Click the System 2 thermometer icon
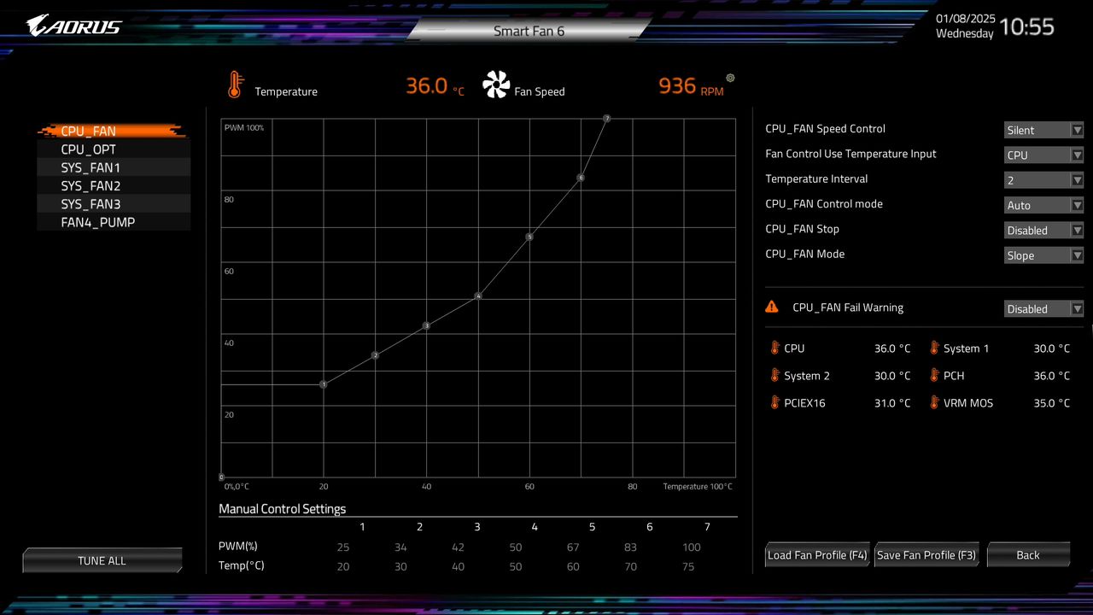The width and height of the screenshot is (1093, 615). [x=775, y=375]
